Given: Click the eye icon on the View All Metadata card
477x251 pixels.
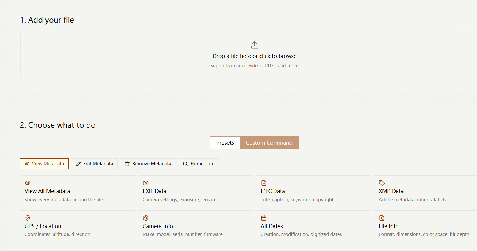Looking at the screenshot, I should pos(28,183).
